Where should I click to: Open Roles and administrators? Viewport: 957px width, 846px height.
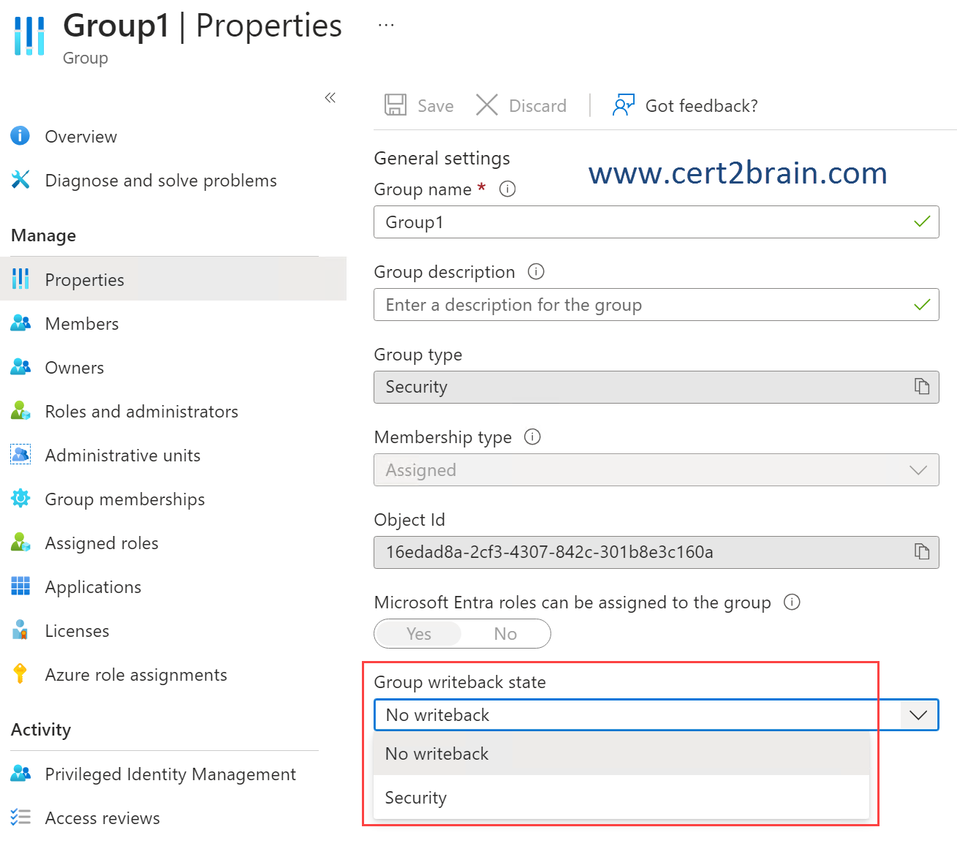pyautogui.click(x=141, y=411)
